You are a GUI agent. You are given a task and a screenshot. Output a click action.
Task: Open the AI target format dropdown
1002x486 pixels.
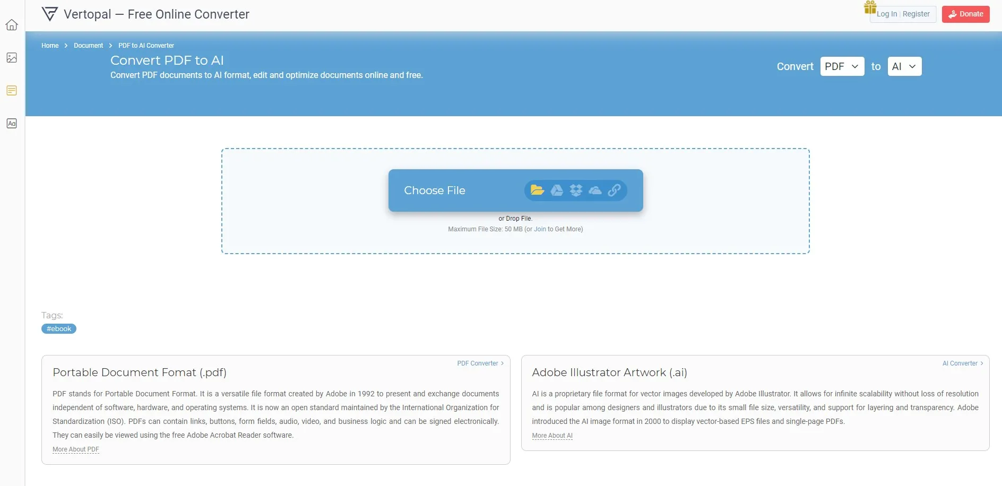pyautogui.click(x=904, y=66)
